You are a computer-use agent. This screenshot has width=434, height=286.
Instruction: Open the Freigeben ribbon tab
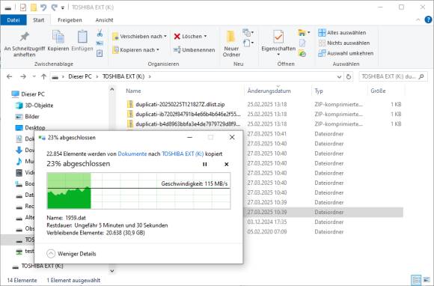point(70,20)
